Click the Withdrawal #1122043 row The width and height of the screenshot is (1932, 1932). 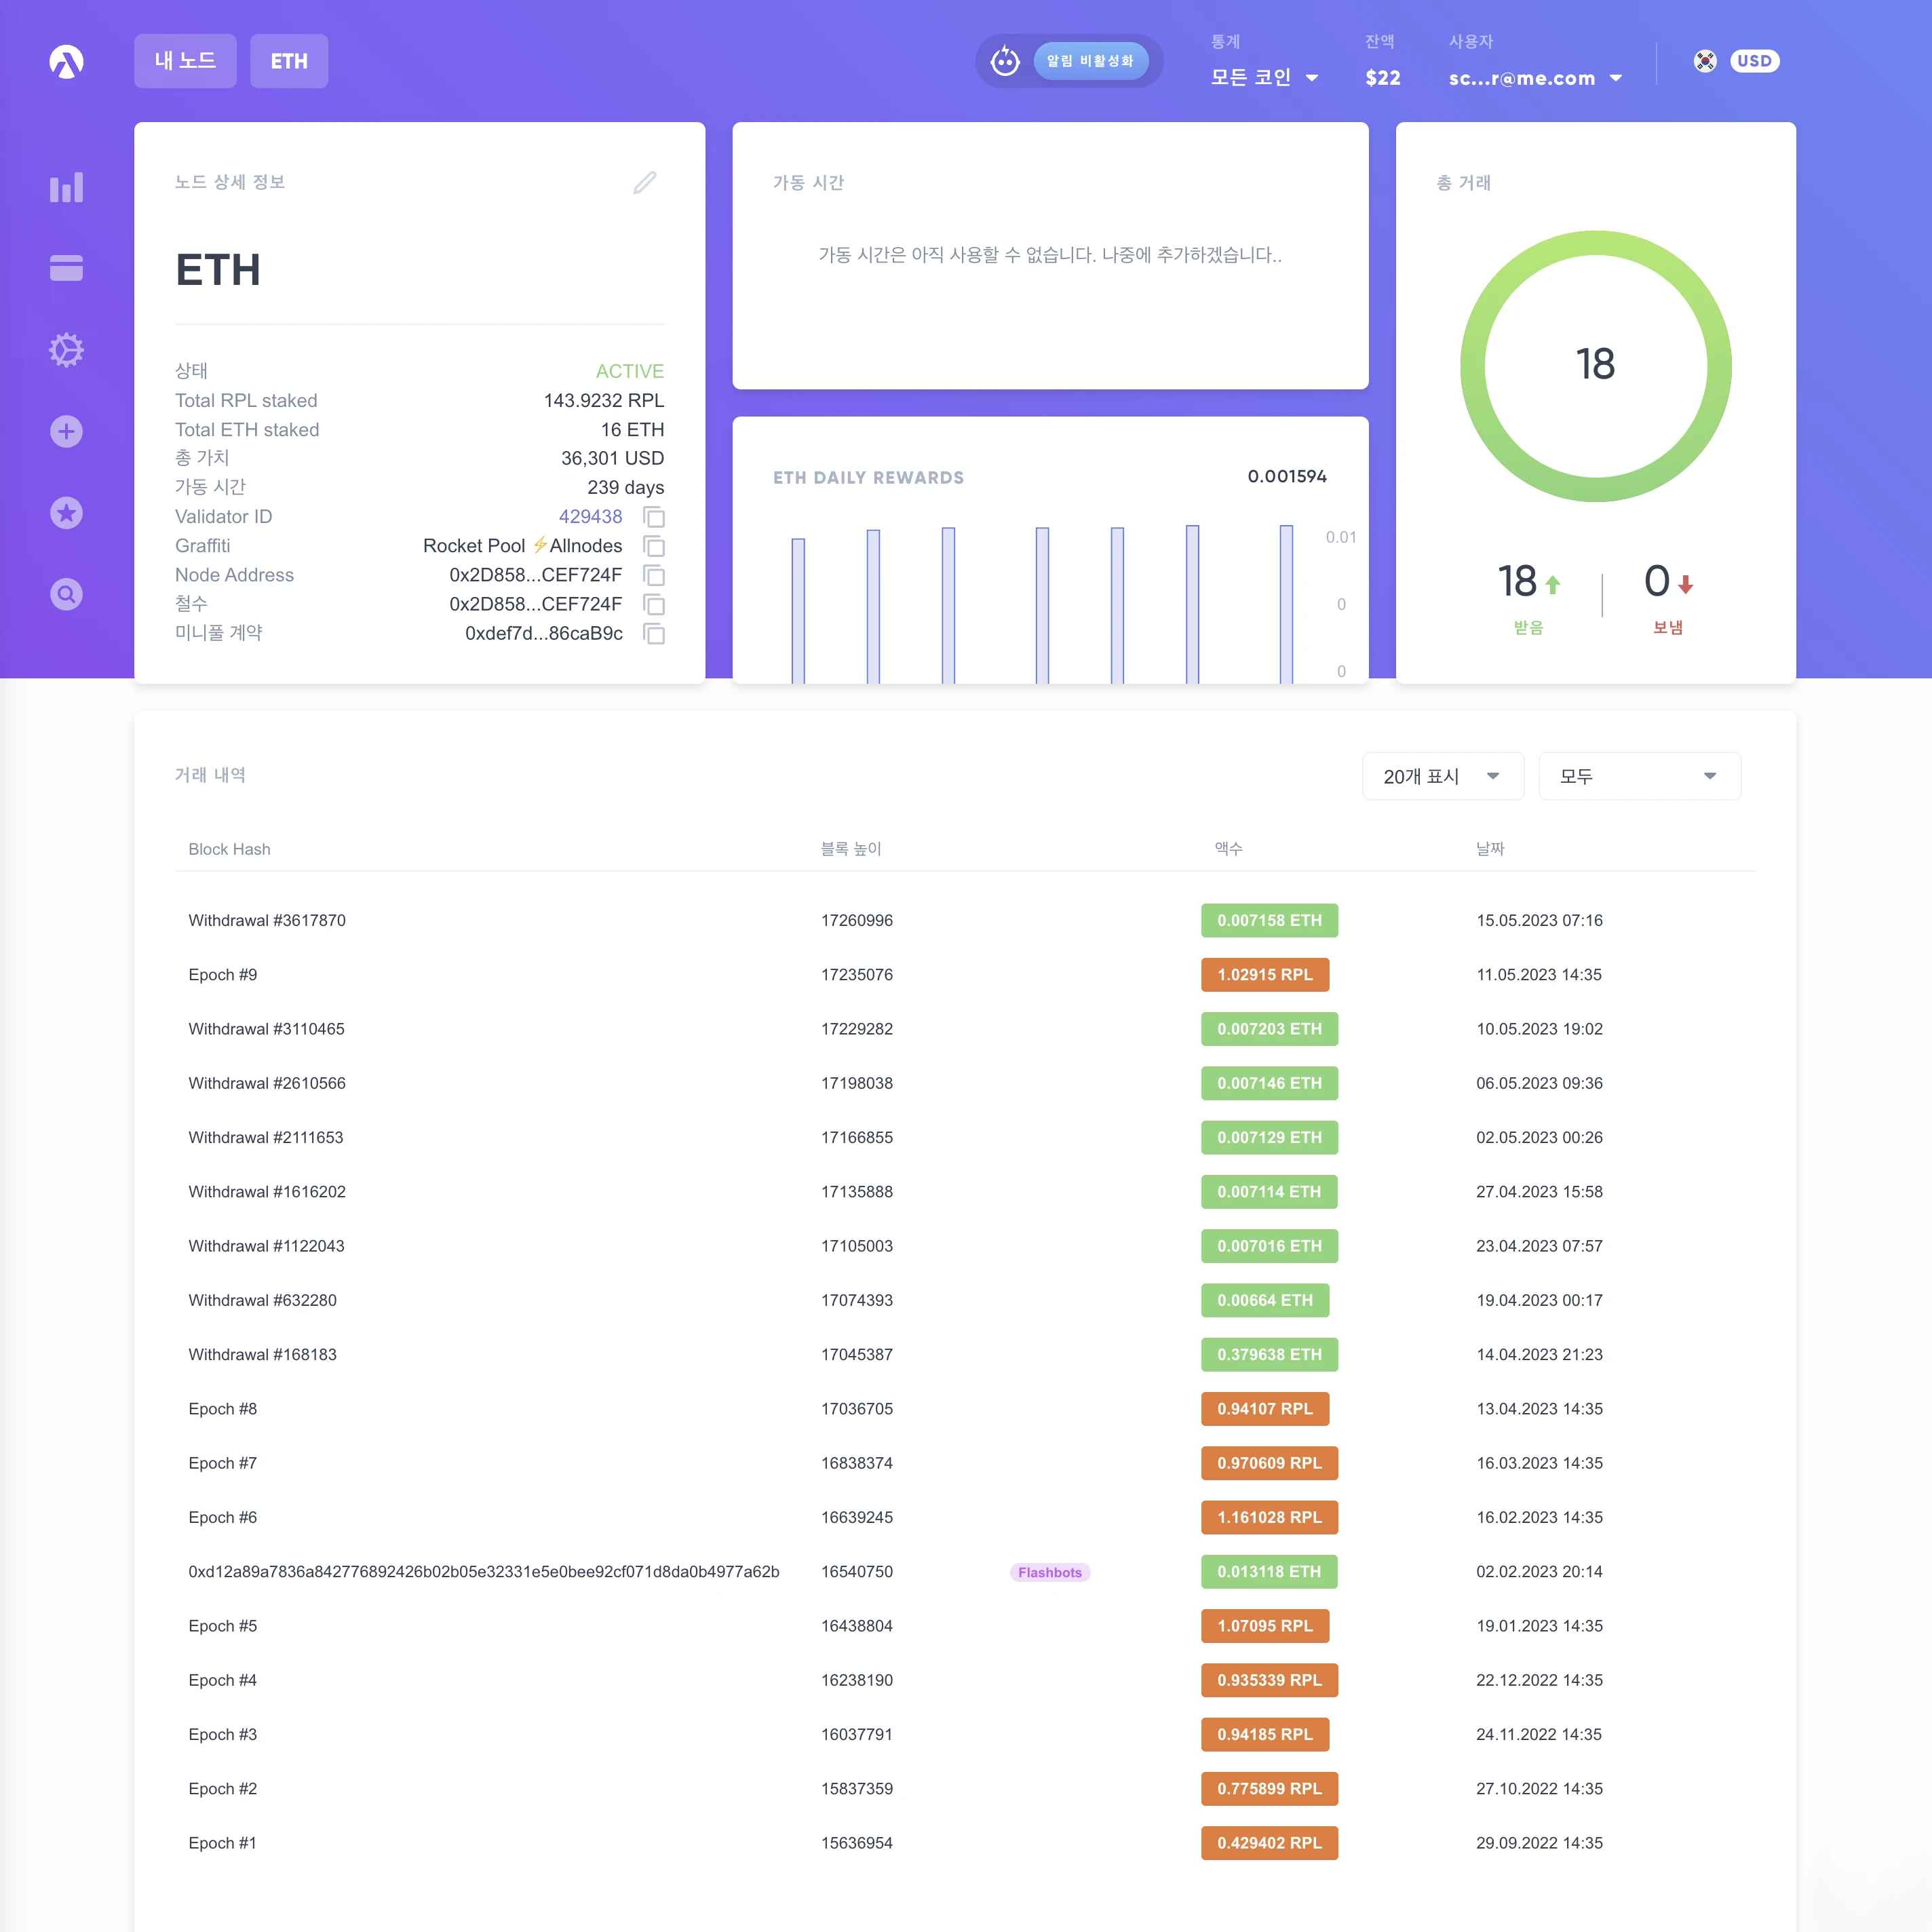pyautogui.click(x=965, y=1246)
